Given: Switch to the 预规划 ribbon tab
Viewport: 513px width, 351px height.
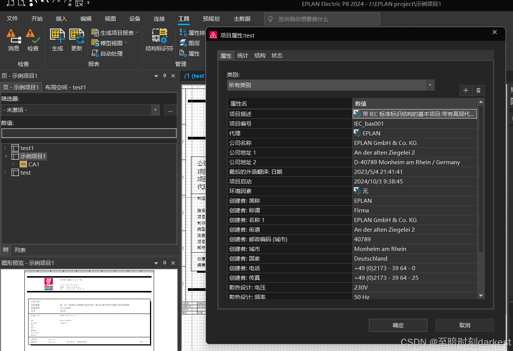Looking at the screenshot, I should [211, 19].
